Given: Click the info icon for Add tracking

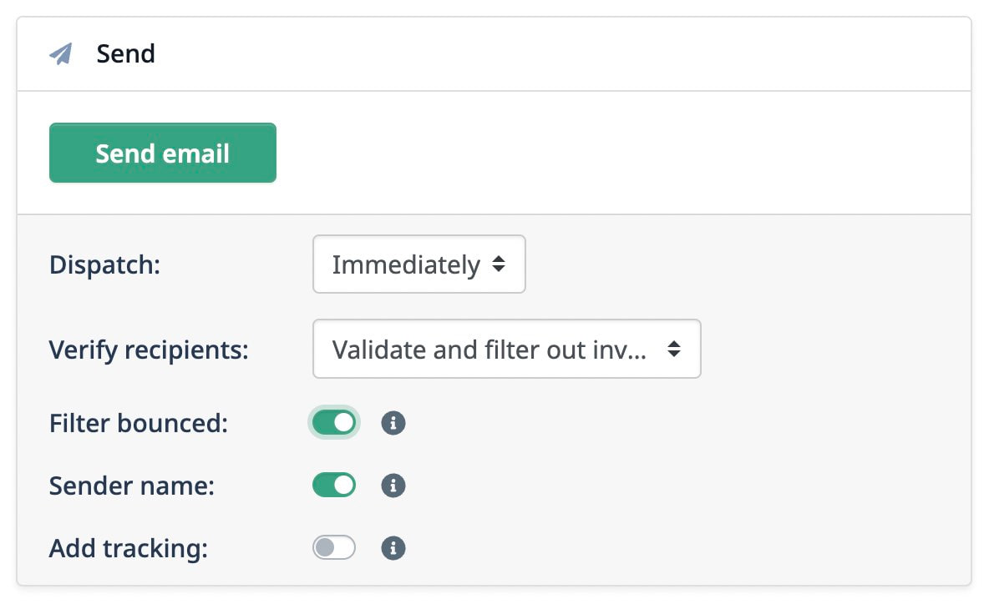Looking at the screenshot, I should coord(393,548).
